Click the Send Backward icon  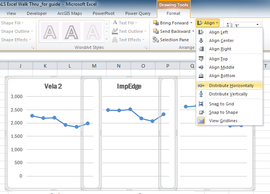point(156,31)
